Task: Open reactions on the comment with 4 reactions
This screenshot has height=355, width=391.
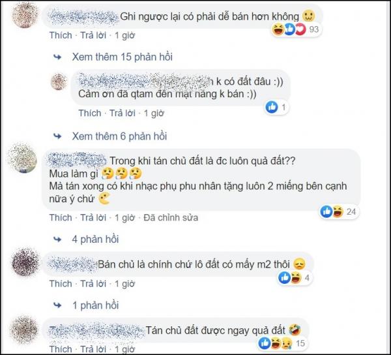Action: pyautogui.click(x=294, y=277)
